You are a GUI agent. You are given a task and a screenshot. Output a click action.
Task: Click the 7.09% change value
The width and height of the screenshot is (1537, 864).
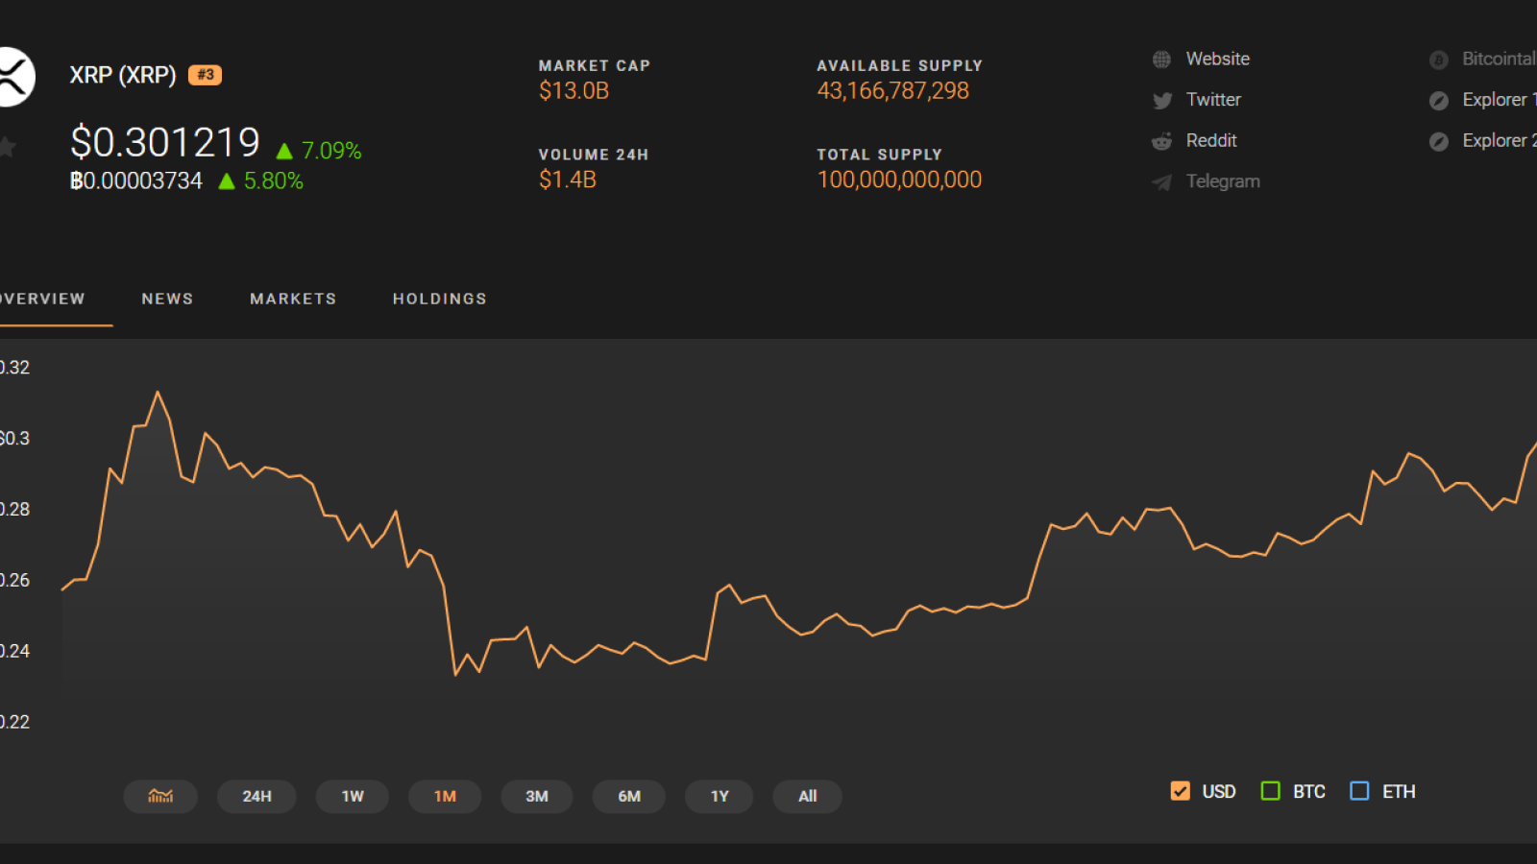tap(331, 151)
